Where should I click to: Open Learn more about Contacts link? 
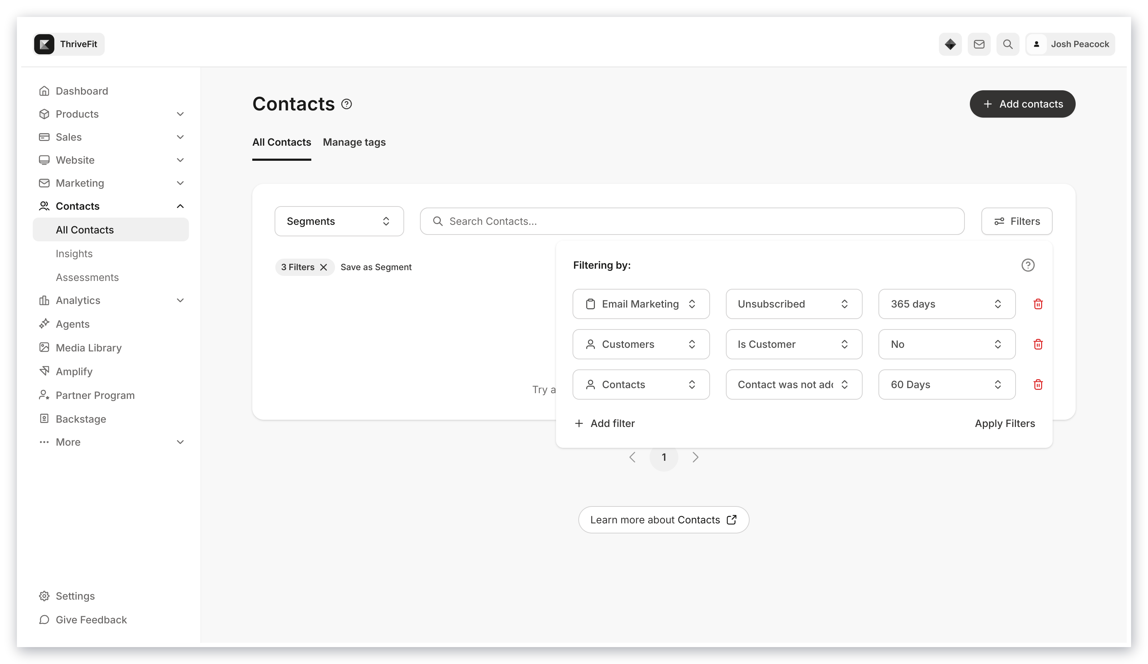tap(663, 520)
